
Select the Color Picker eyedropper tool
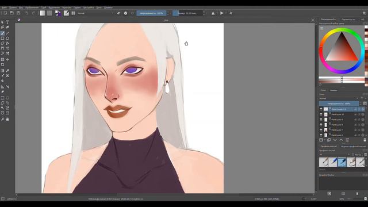7,71
